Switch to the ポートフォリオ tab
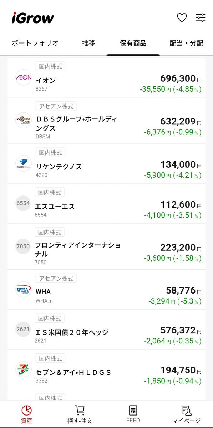The width and height of the screenshot is (213, 428). pyautogui.click(x=34, y=43)
